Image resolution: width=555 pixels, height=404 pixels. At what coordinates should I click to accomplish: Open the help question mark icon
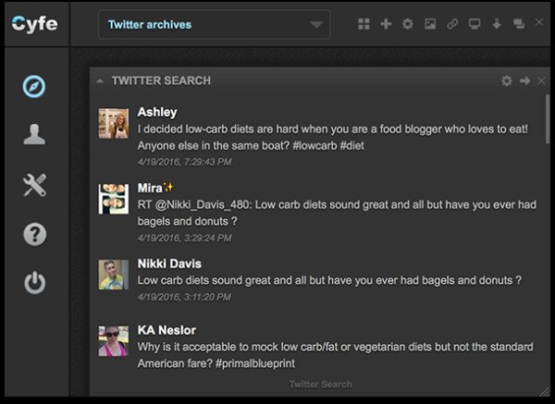35,234
